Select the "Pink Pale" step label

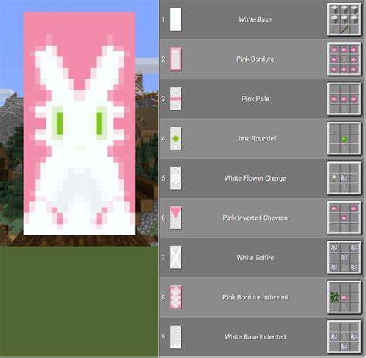click(256, 99)
